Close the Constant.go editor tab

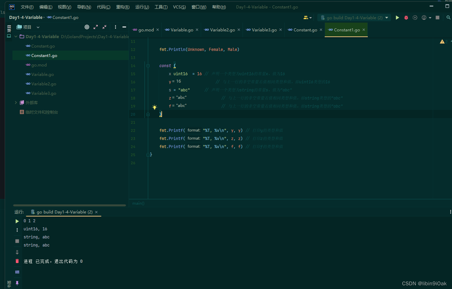321,30
